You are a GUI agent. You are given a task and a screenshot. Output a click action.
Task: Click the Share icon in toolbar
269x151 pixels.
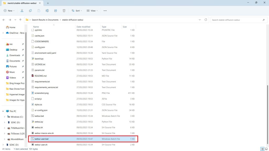coord(55,11)
